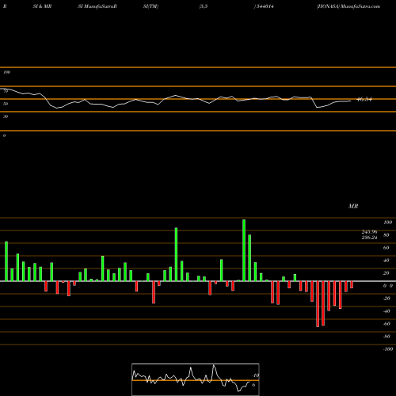Click the MR axis label 80

[x=386, y=235]
